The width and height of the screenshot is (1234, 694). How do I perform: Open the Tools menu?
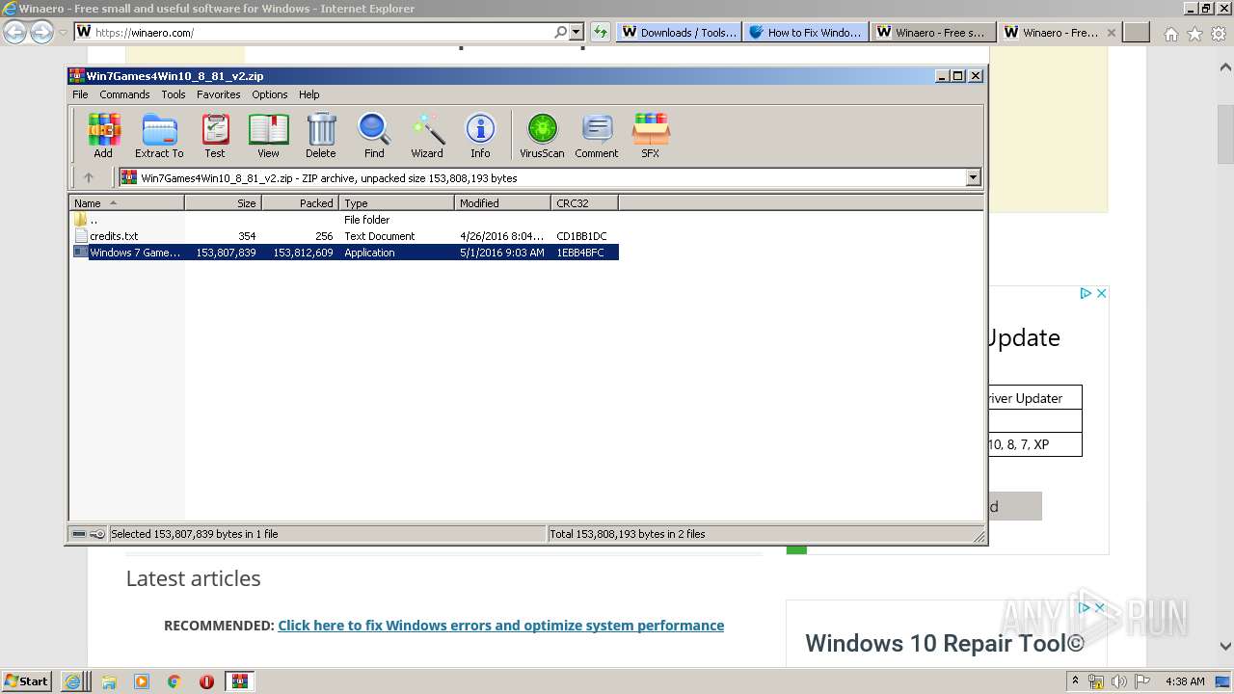tap(174, 94)
